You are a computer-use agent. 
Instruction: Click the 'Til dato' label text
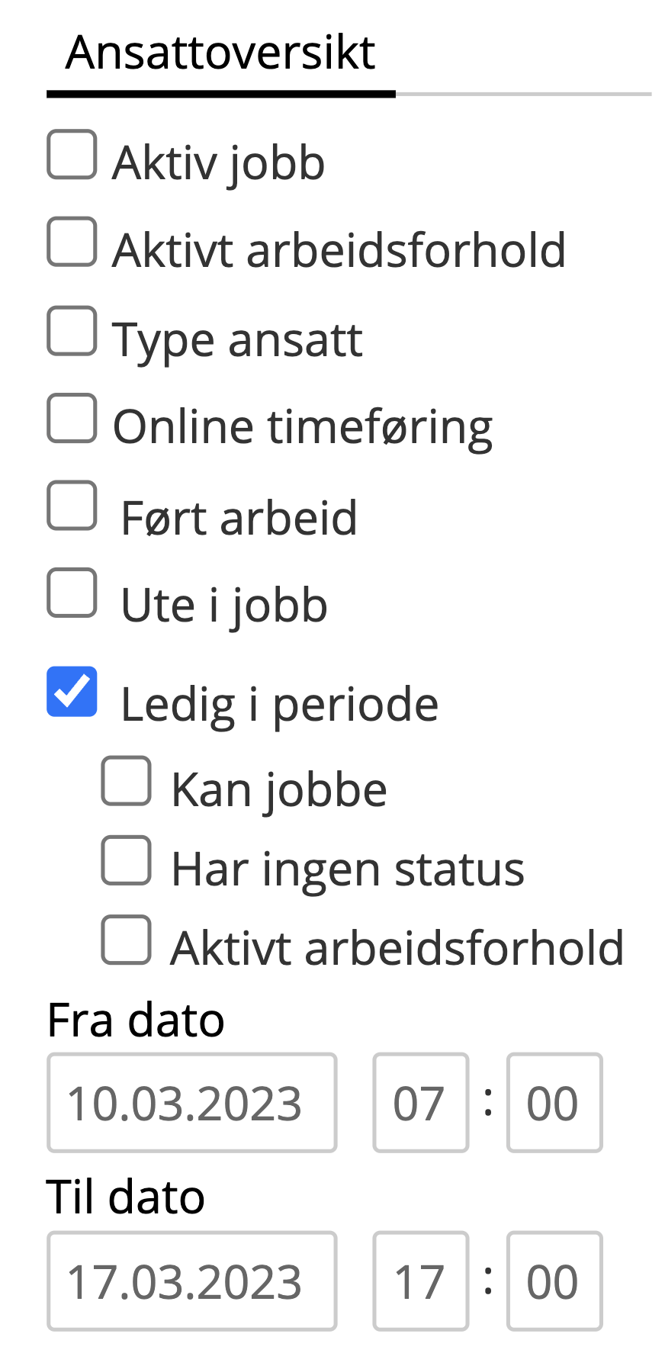(126, 1197)
